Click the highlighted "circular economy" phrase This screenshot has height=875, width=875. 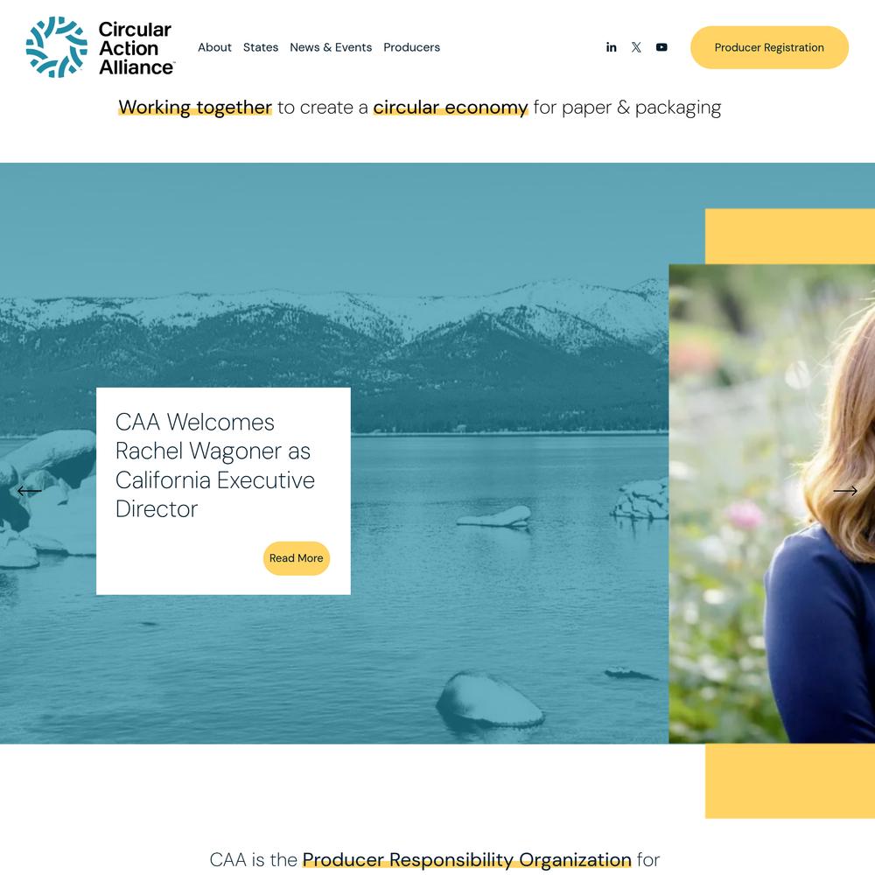451,107
